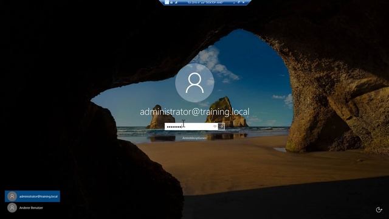This screenshot has width=389, height=219.
Task: Minimize the remote session via connection bar
Action: pos(234,2)
